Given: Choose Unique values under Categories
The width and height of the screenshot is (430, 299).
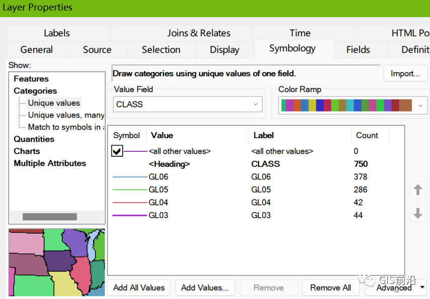Looking at the screenshot, I should coord(54,103).
